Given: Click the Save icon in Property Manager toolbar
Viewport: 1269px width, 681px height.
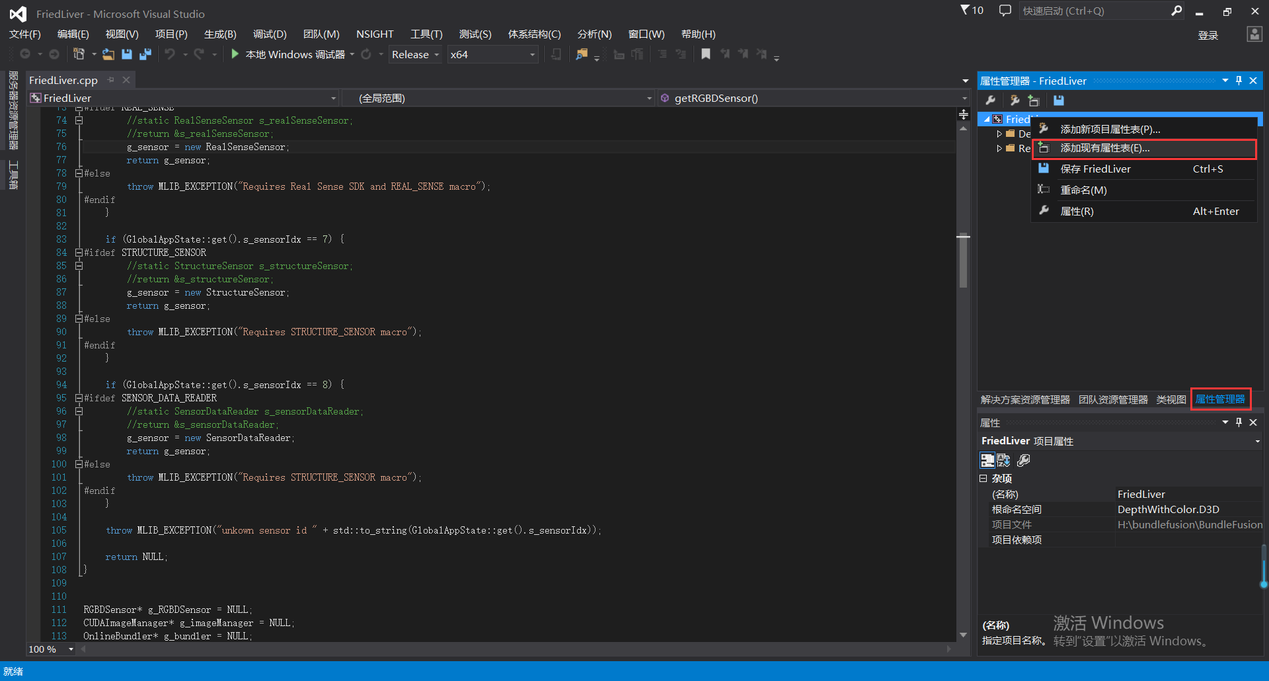Looking at the screenshot, I should point(1059,100).
